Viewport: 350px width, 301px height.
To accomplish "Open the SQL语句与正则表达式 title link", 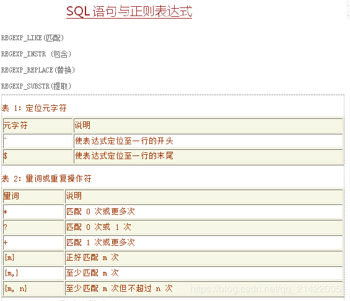I will pos(129,11).
